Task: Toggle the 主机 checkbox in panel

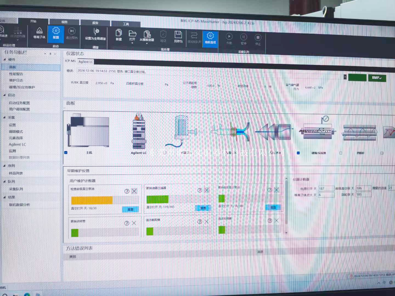Action: coord(66,153)
